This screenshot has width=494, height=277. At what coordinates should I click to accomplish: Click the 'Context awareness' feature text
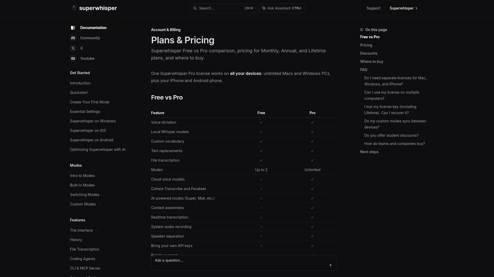tap(167, 208)
